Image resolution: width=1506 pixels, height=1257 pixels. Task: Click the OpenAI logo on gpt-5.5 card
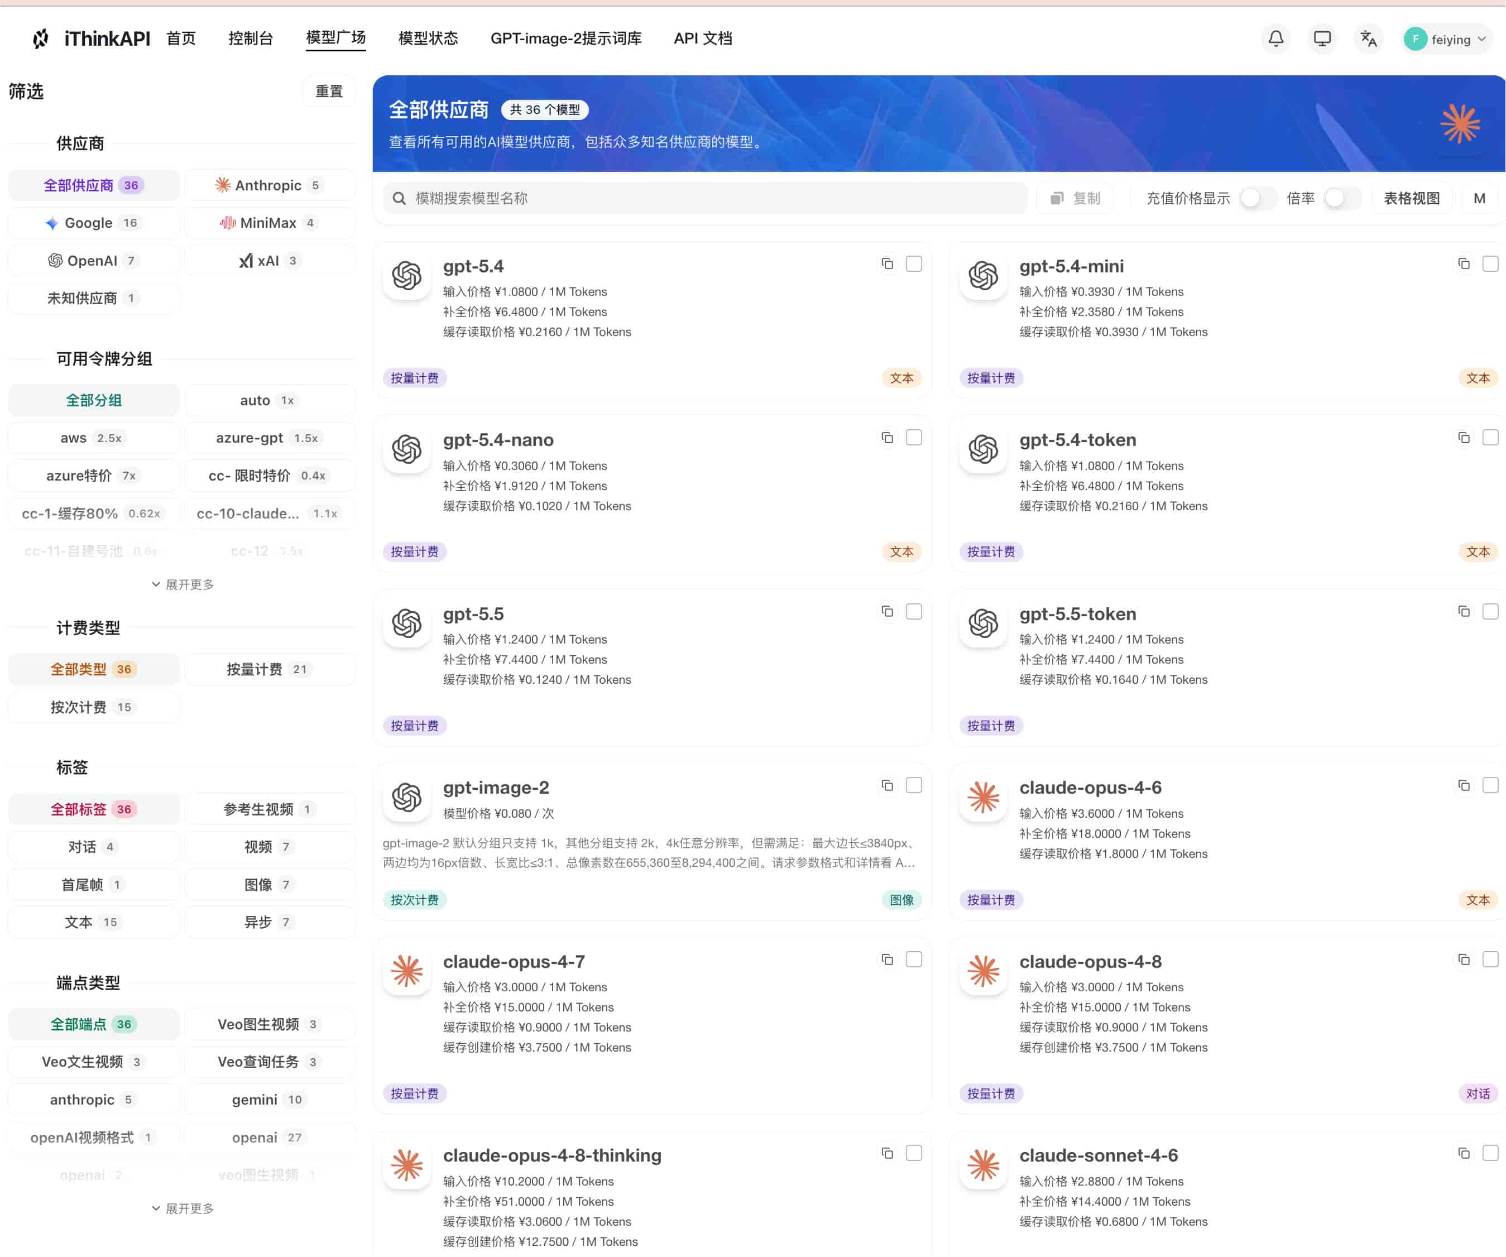(406, 623)
